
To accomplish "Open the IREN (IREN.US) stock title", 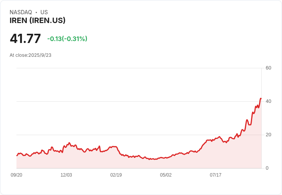I will click(x=38, y=20).
